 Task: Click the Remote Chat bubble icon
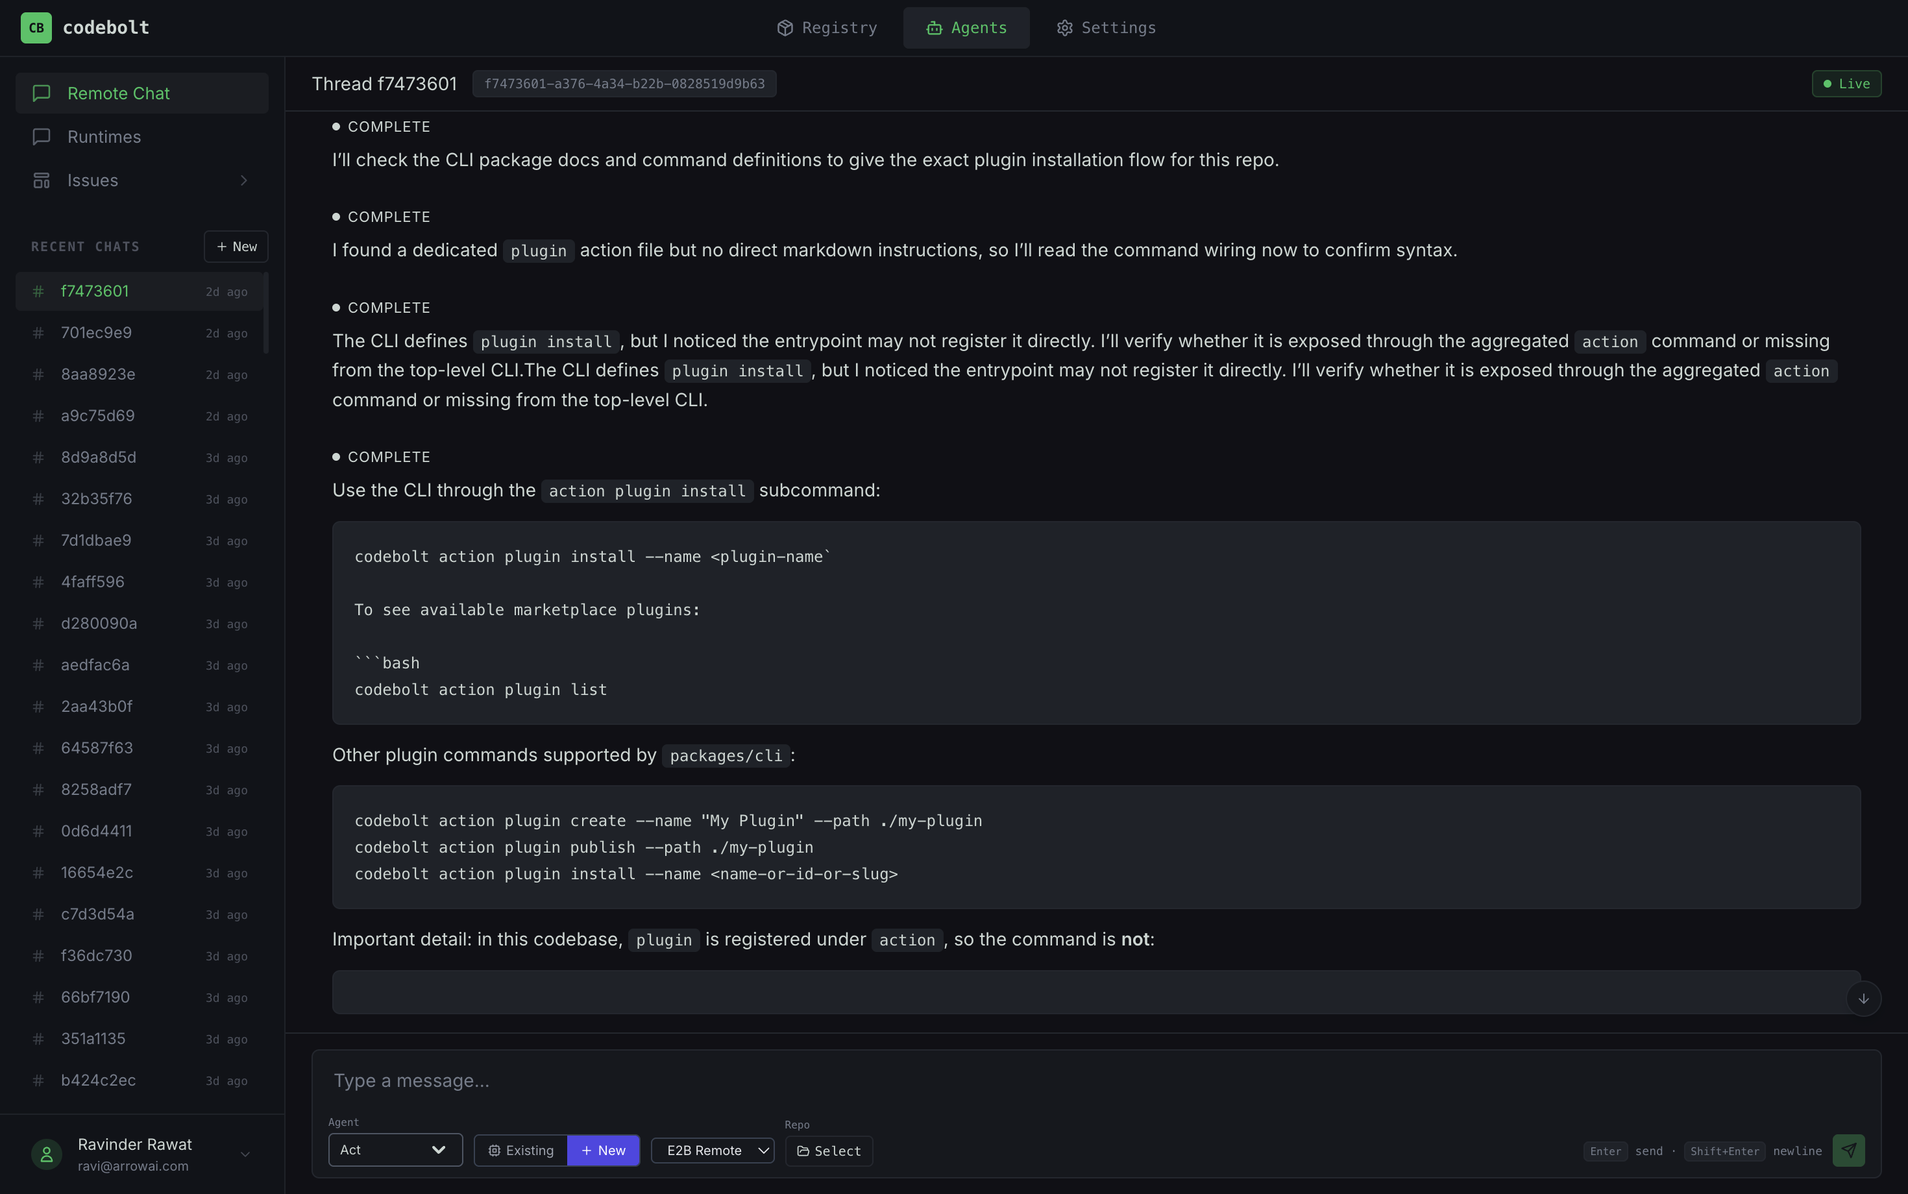click(x=42, y=93)
